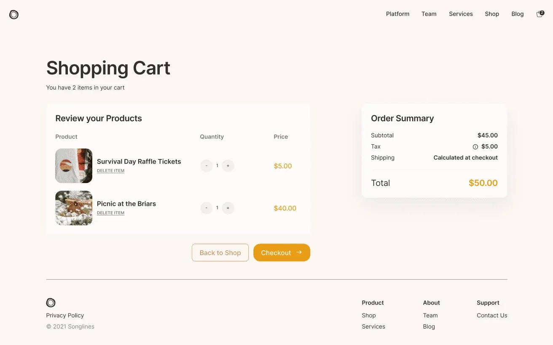Viewport: 553px width, 345px height.
Task: Proceed with the Checkout button
Action: pyautogui.click(x=282, y=252)
